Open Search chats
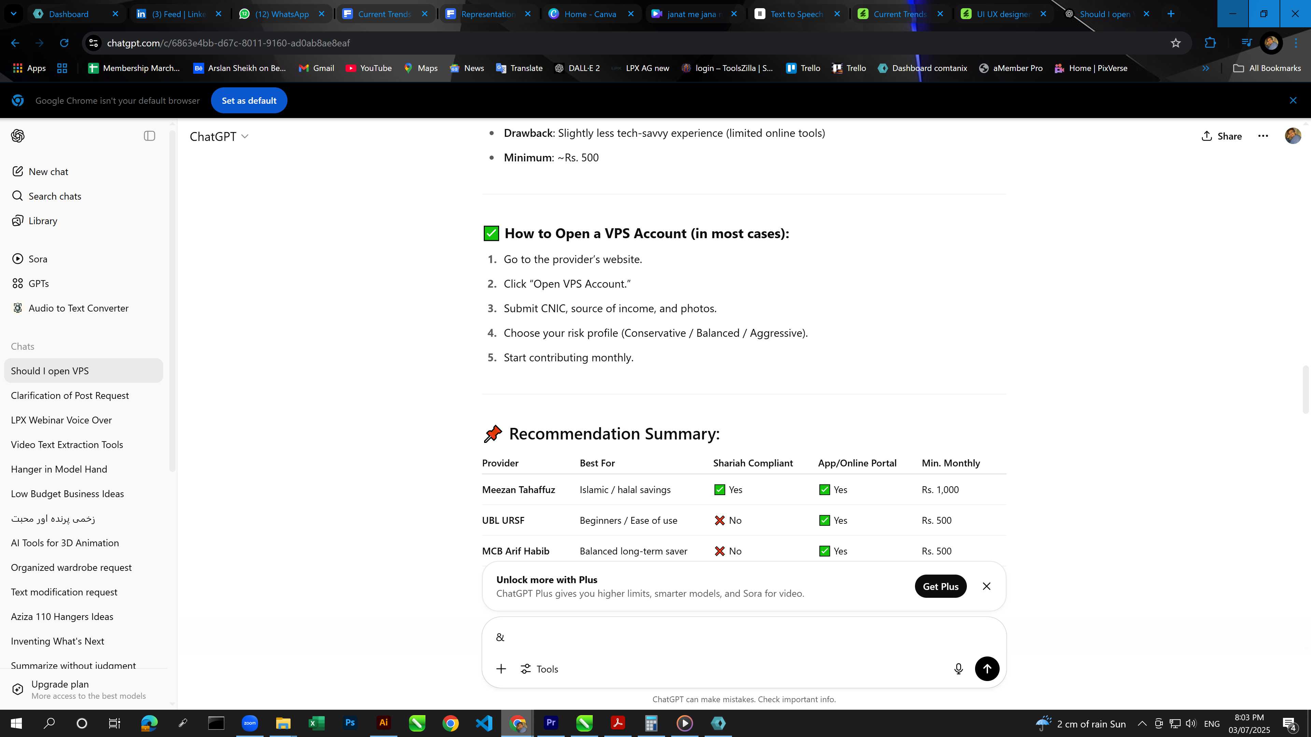The image size is (1311, 737). click(83, 196)
